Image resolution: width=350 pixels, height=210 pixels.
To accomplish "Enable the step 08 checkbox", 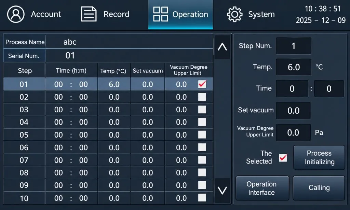I will pyautogui.click(x=202, y=172).
